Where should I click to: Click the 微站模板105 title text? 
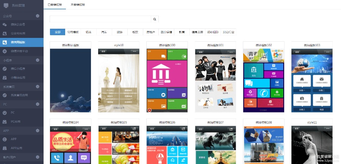point(119,122)
